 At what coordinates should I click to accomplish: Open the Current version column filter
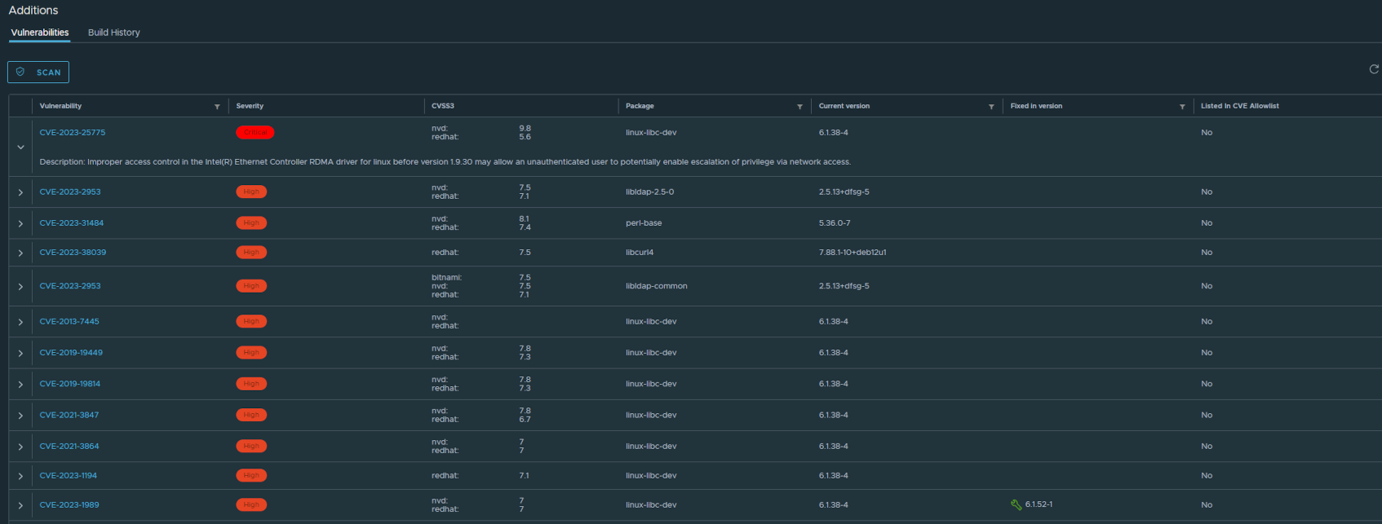(991, 107)
